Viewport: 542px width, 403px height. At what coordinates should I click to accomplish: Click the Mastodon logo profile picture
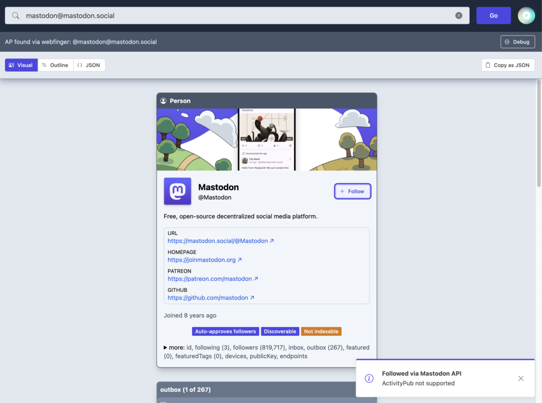pos(177,191)
